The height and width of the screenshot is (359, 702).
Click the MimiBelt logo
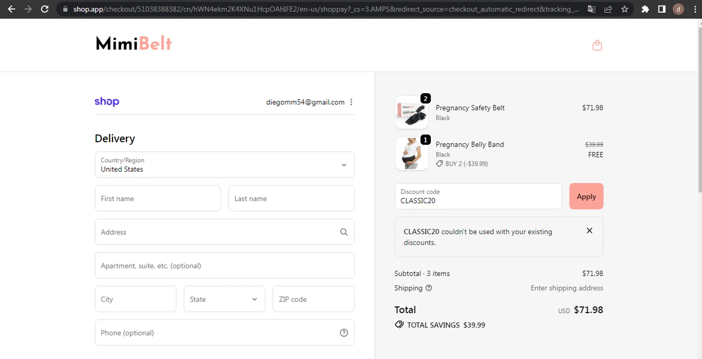[x=134, y=43]
